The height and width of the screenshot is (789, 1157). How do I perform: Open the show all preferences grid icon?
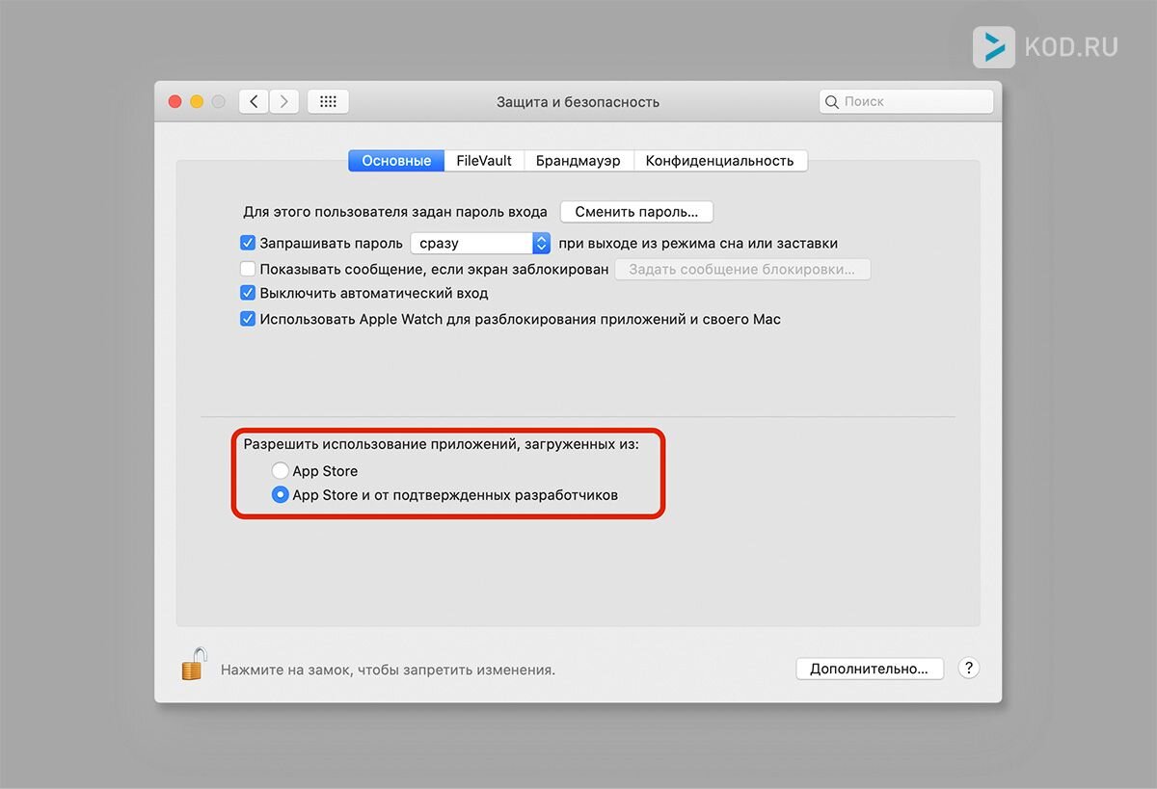[328, 101]
